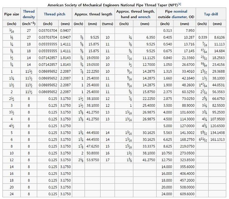
Task: Select outside diameter 355.6000
Action: tap(187, 167)
